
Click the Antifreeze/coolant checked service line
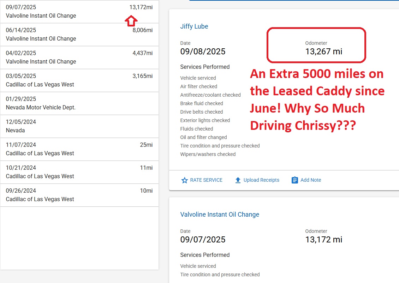pos(210,95)
